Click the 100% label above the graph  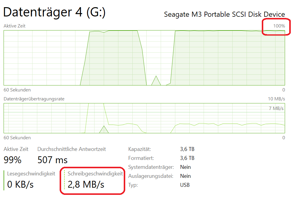(x=279, y=26)
